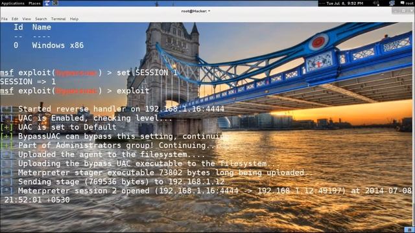This screenshot has height=233, width=415.
Task: Close the root@Hacker terminal window
Action: pos(411,11)
